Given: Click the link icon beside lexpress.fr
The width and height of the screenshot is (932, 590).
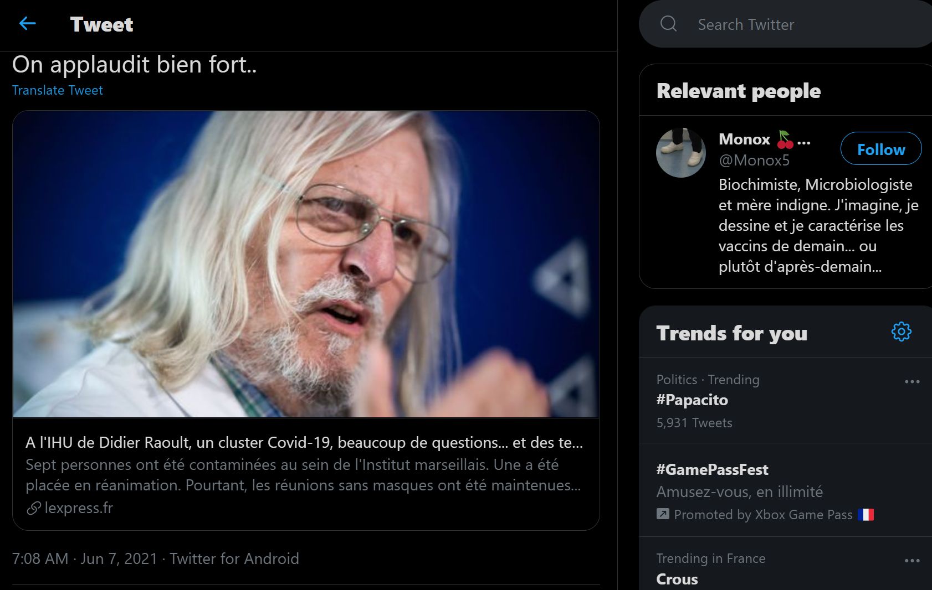Looking at the screenshot, I should pos(34,508).
